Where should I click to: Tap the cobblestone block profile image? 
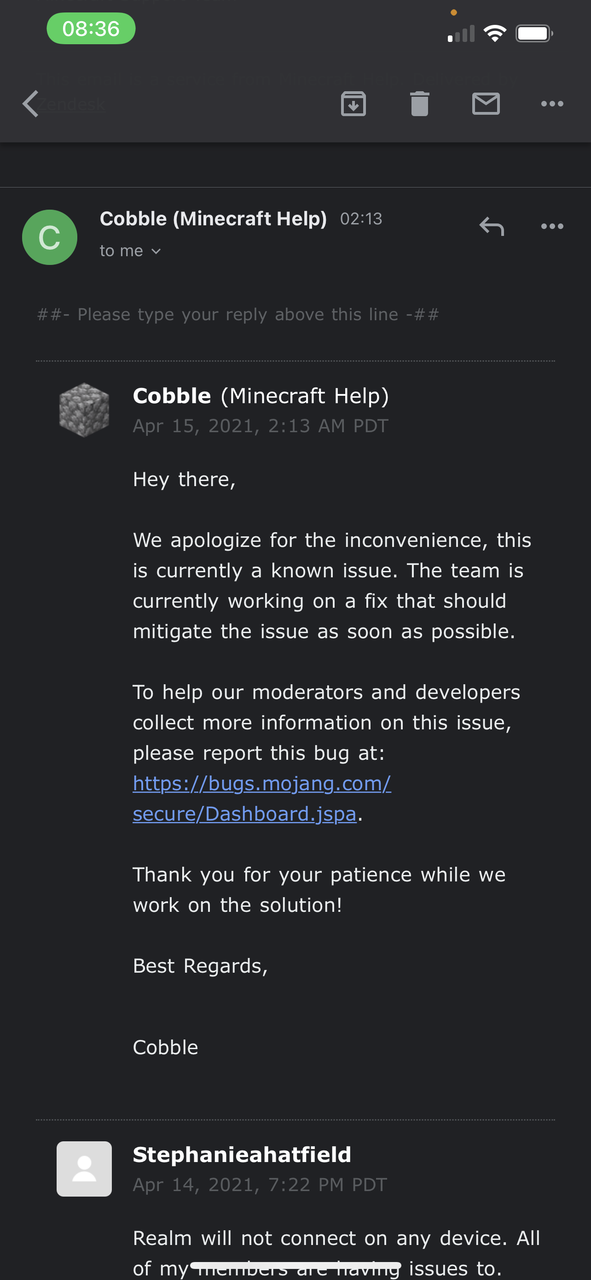[x=84, y=410]
